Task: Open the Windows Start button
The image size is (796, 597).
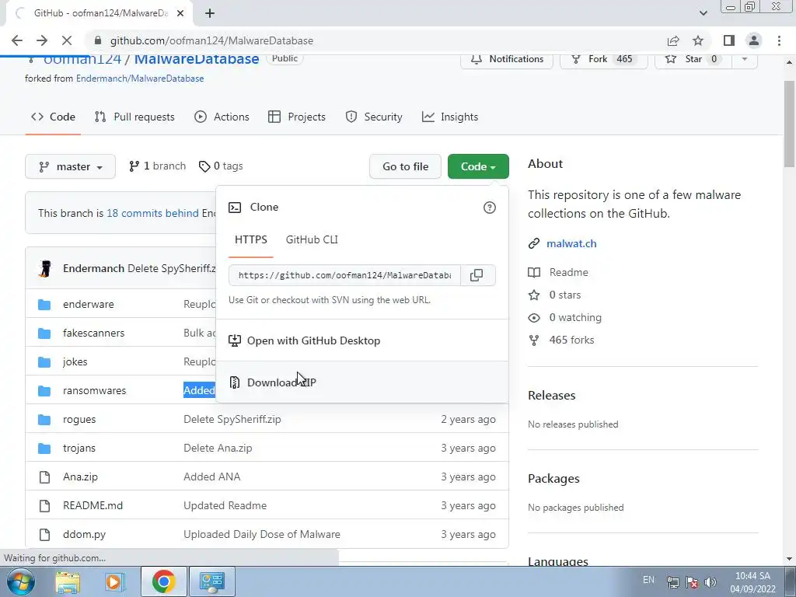Action: coord(20,581)
